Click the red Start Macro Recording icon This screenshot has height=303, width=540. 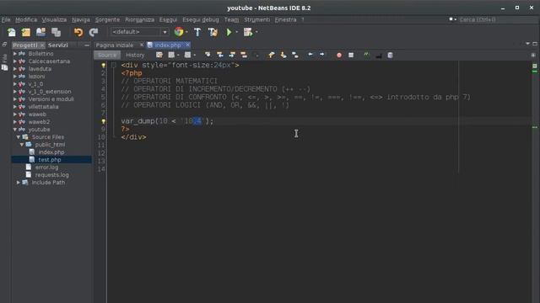tap(339, 55)
